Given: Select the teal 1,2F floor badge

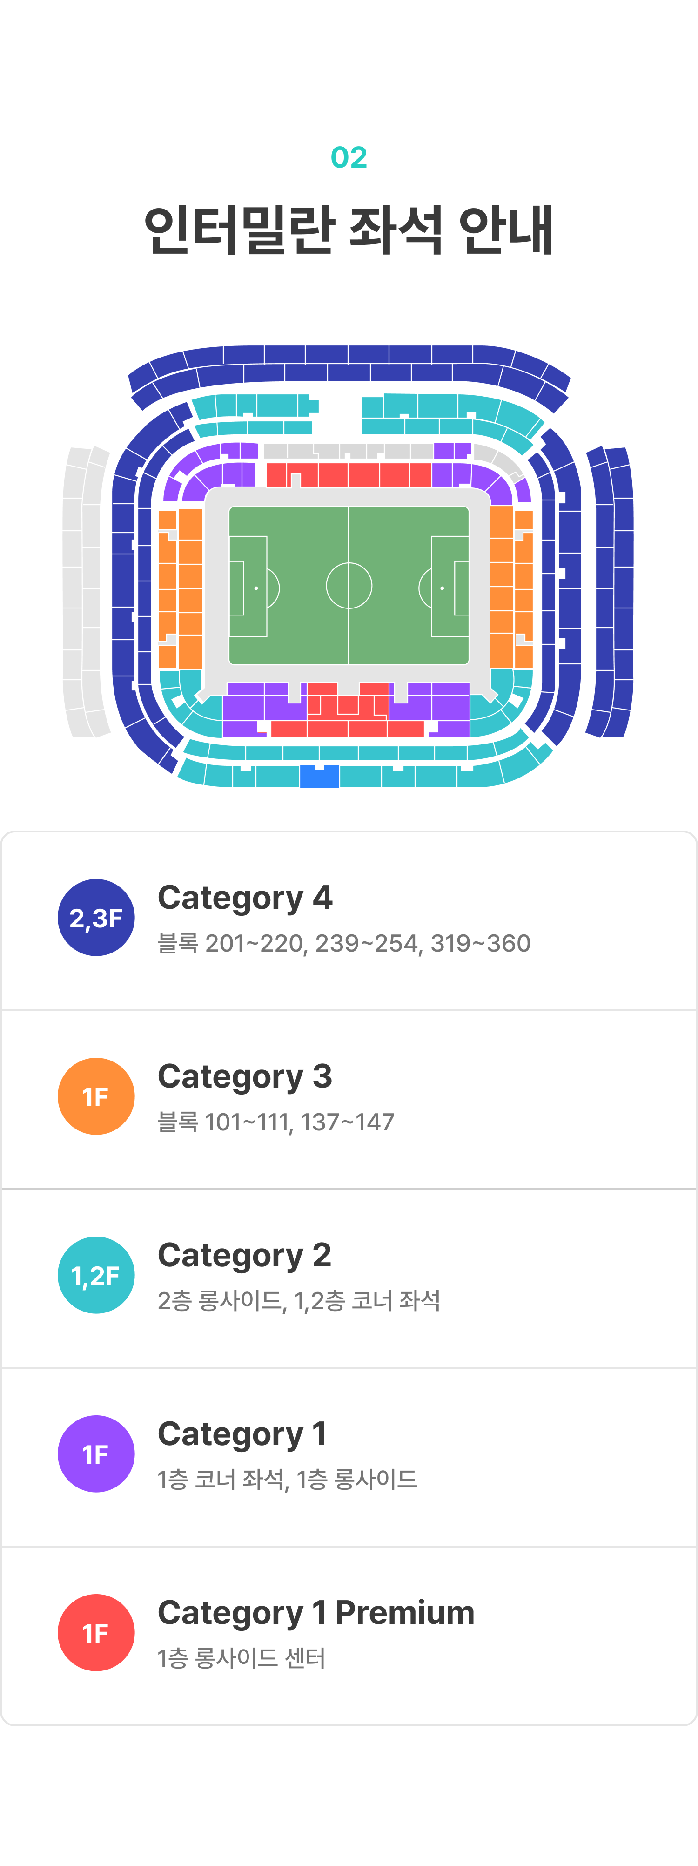Looking at the screenshot, I should (96, 1275).
